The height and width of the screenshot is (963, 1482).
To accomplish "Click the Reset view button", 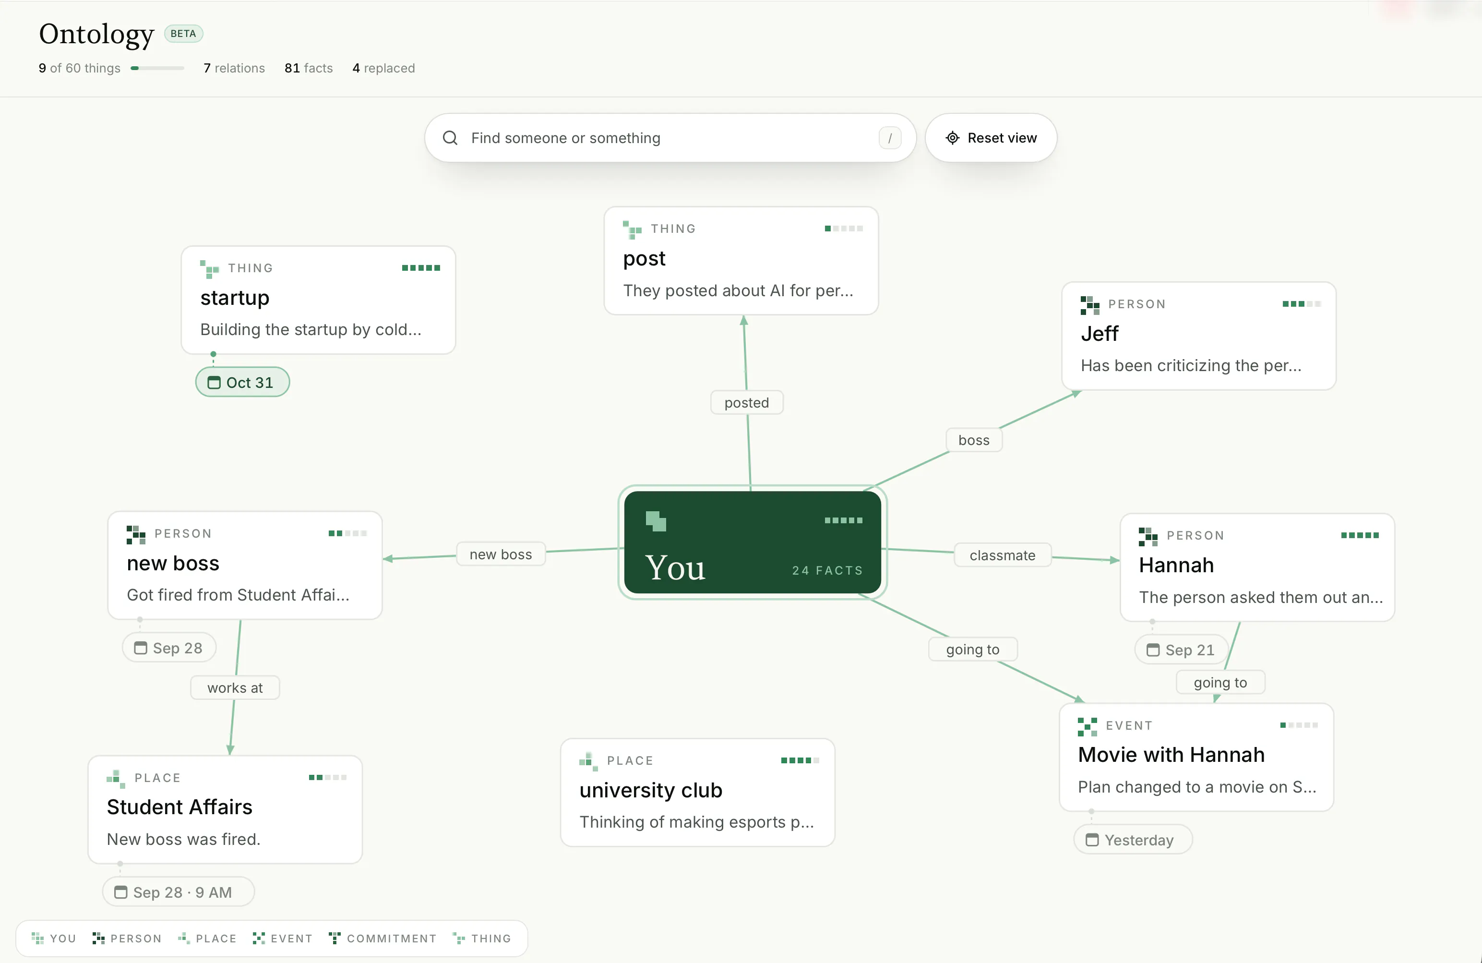I will (991, 138).
